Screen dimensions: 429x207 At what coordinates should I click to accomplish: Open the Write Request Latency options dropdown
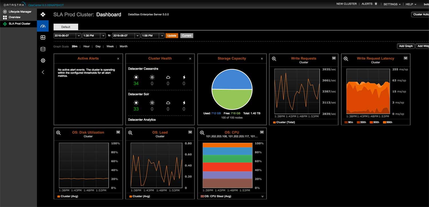[406, 58]
